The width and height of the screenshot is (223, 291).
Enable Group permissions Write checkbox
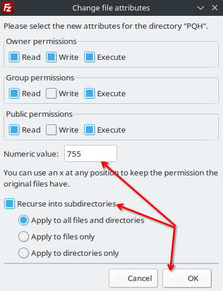51,93
